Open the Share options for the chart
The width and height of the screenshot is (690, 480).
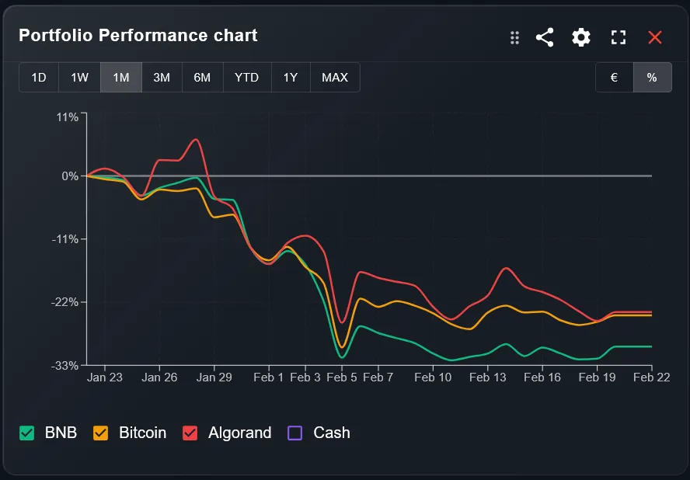[544, 37]
